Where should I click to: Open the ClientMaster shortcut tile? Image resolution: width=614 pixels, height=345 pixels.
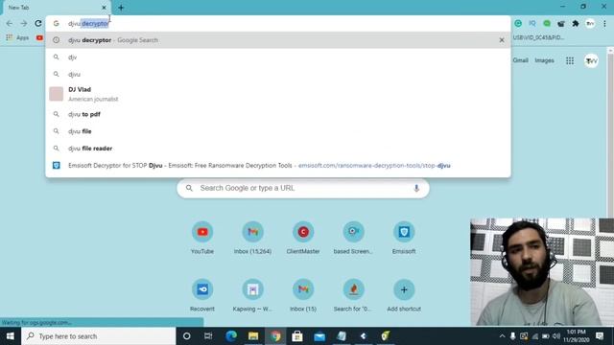click(303, 239)
